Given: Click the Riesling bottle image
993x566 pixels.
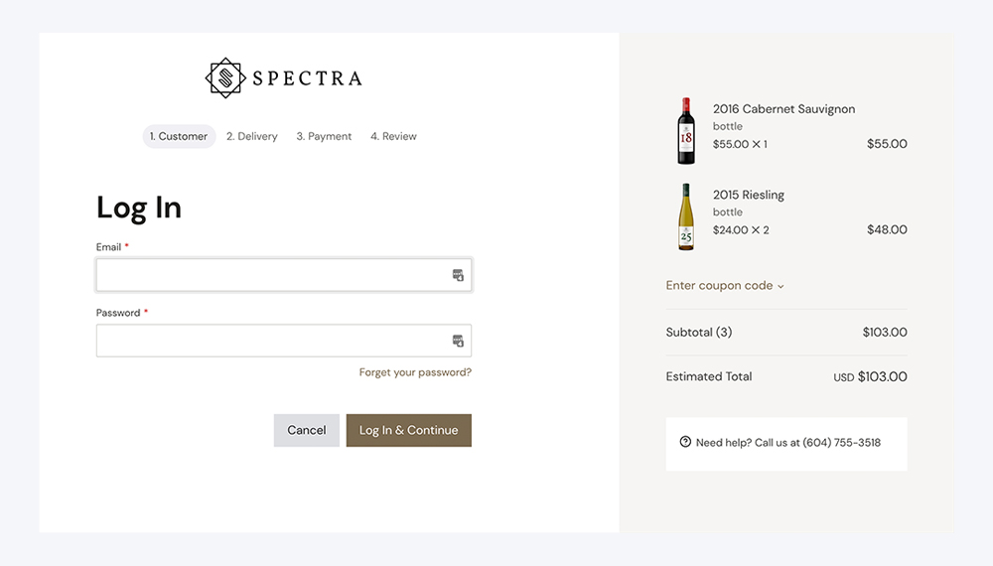Looking at the screenshot, I should (x=686, y=216).
